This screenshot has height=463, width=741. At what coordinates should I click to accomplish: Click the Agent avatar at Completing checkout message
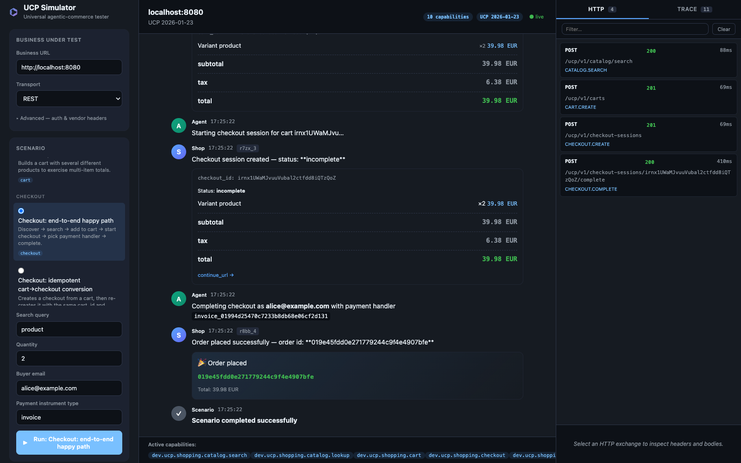tap(179, 299)
